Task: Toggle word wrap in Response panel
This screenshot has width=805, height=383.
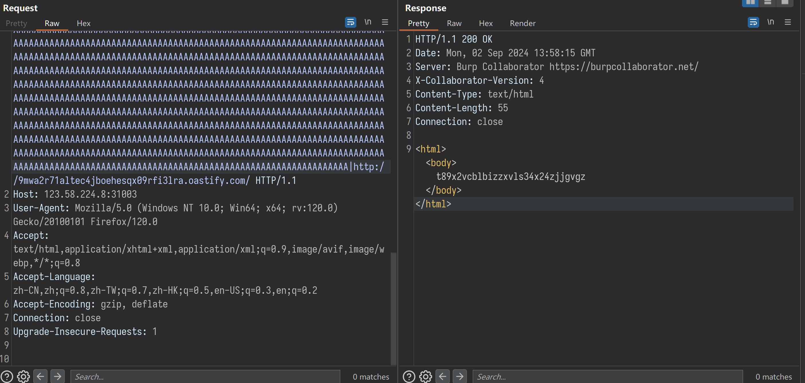Action: [x=753, y=23]
